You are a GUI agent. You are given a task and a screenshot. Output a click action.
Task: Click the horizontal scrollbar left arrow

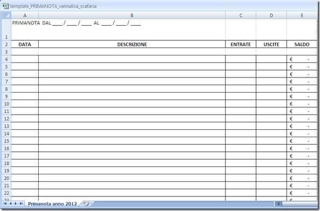pyautogui.click(x=279, y=203)
